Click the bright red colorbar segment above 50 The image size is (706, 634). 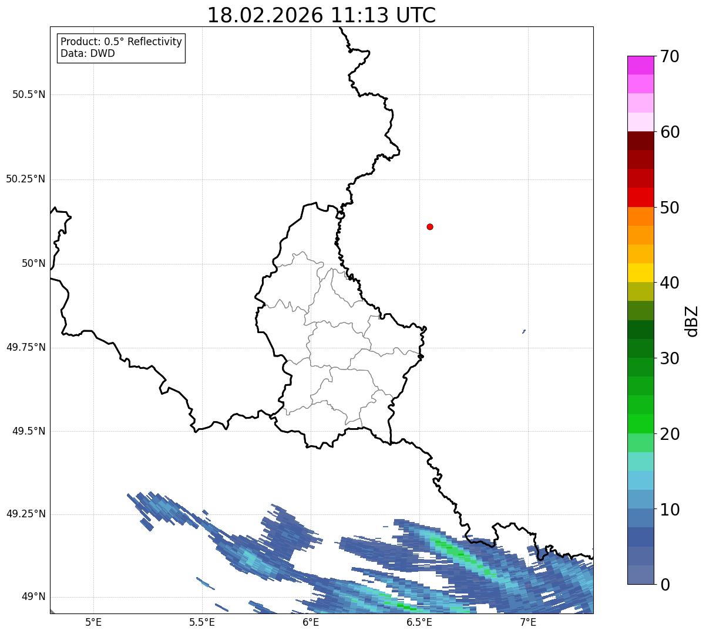point(640,197)
